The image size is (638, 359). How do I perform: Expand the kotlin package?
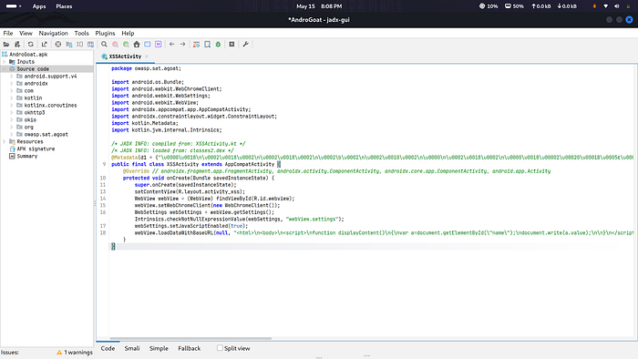point(11,98)
